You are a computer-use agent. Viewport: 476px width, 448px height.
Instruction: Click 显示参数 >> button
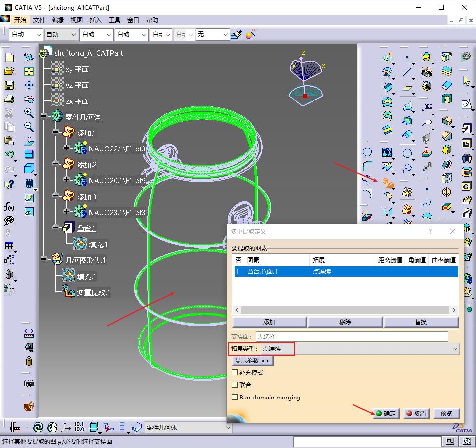(x=252, y=361)
